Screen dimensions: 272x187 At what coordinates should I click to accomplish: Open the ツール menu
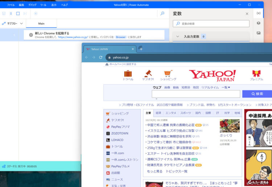[x=43, y=5]
